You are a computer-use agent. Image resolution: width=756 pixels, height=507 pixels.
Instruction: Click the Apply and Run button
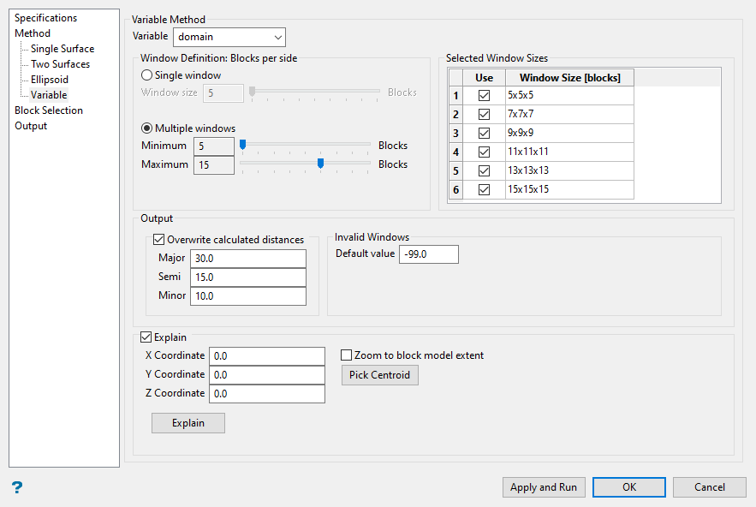tap(544, 487)
